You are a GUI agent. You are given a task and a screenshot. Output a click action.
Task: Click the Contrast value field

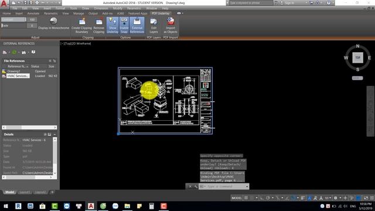(x=32, y=19)
